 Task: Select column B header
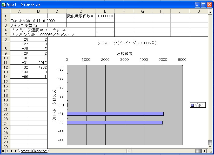[x=38, y=11]
